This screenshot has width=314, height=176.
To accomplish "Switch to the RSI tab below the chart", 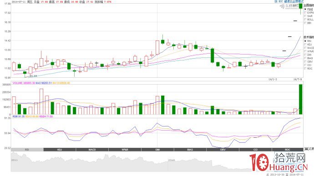I will click(27, 150).
